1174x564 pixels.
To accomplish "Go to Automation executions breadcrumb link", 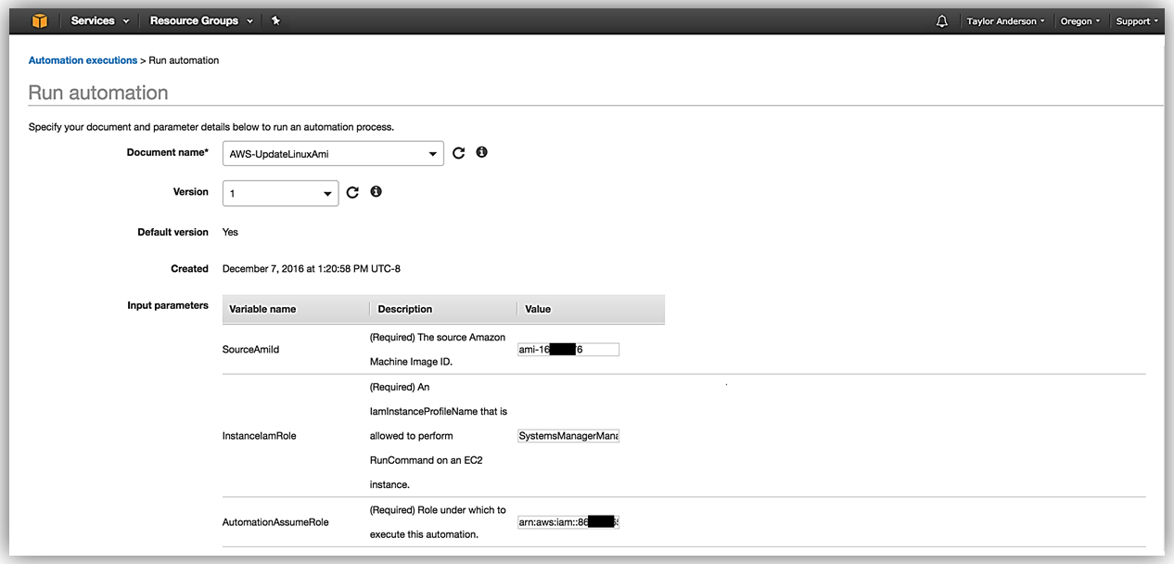I will 83,60.
